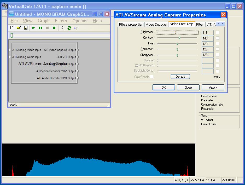Click the ATI Audio Decoder PCM Output pin
Image resolution: width=245 pixels, height=185 pixels.
tap(78, 78)
